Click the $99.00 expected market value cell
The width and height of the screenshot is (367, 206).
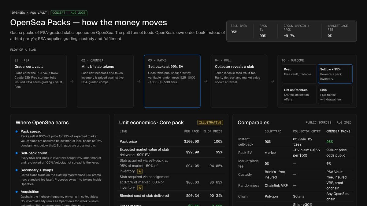(193, 152)
